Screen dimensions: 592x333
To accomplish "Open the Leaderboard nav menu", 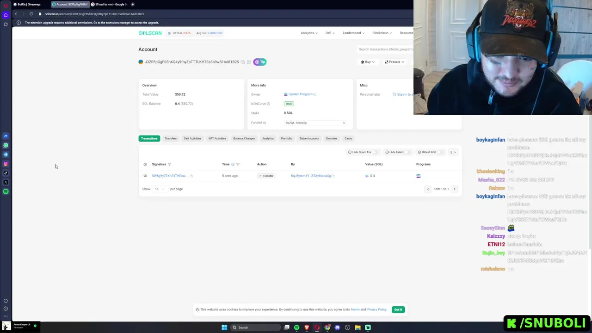I will [353, 33].
